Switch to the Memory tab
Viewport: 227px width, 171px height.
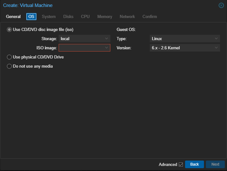pos(105,16)
